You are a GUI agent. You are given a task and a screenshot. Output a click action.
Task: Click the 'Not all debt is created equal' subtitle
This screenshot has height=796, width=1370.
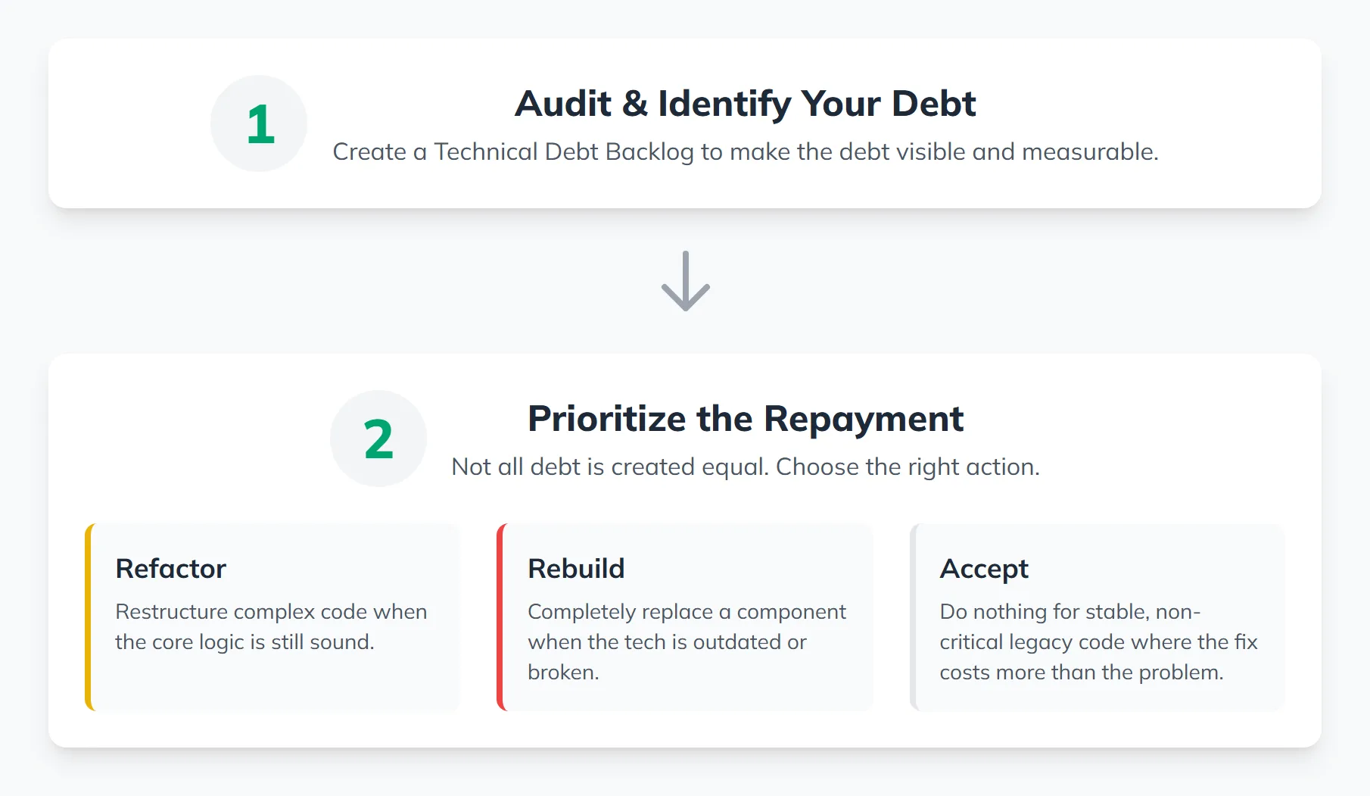(745, 467)
